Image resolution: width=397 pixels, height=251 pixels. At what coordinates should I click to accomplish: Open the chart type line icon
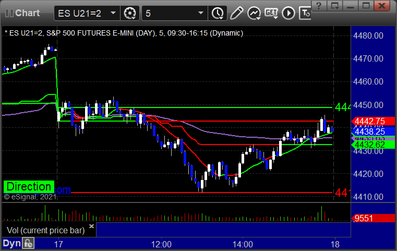[x=254, y=13]
